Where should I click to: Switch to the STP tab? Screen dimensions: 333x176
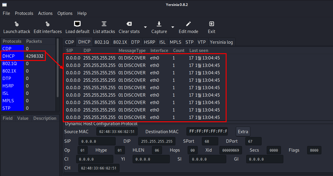click(189, 42)
